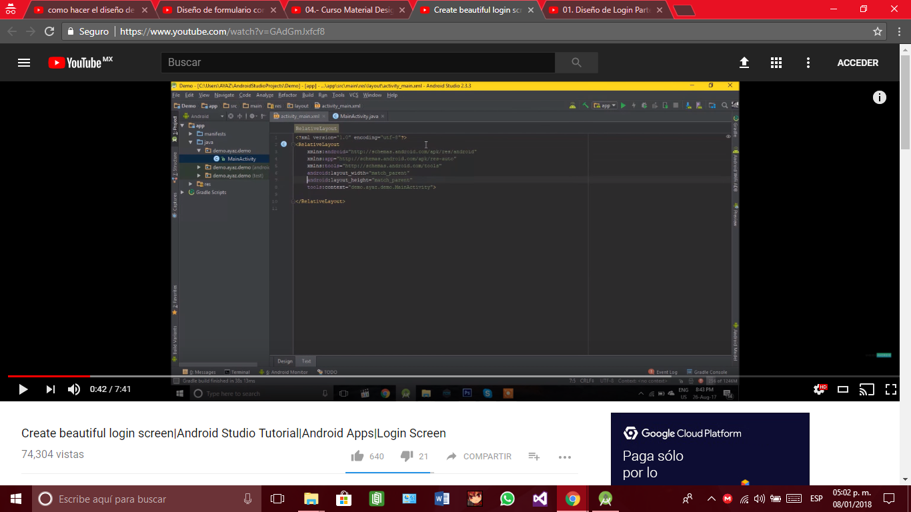Open the video quality settings gear
Viewport: 911px width, 512px height.
coord(820,389)
